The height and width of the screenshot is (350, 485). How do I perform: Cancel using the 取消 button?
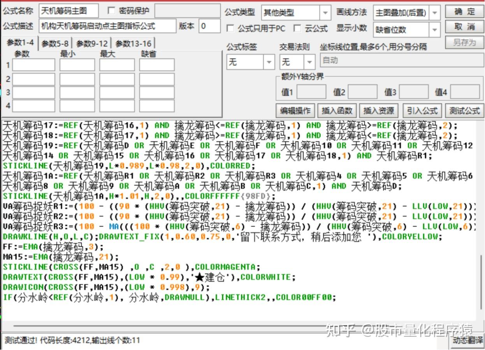(x=464, y=26)
